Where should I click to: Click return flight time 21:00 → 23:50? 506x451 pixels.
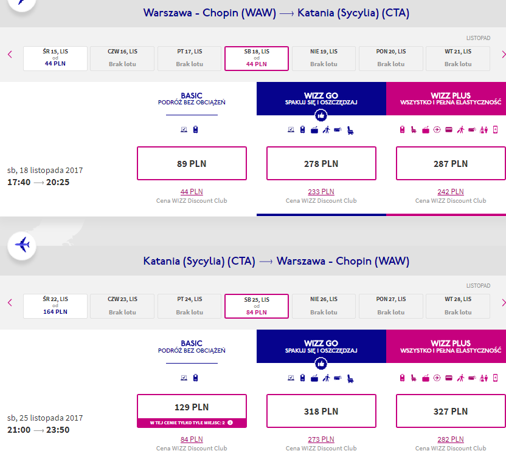tap(38, 430)
